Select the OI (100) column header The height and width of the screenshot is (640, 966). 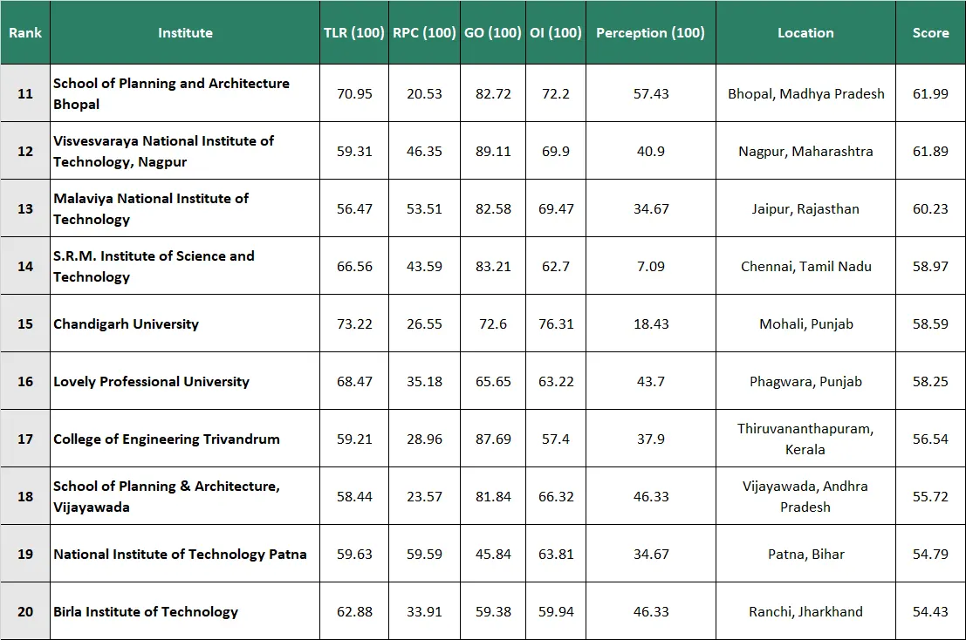pyautogui.click(x=555, y=33)
